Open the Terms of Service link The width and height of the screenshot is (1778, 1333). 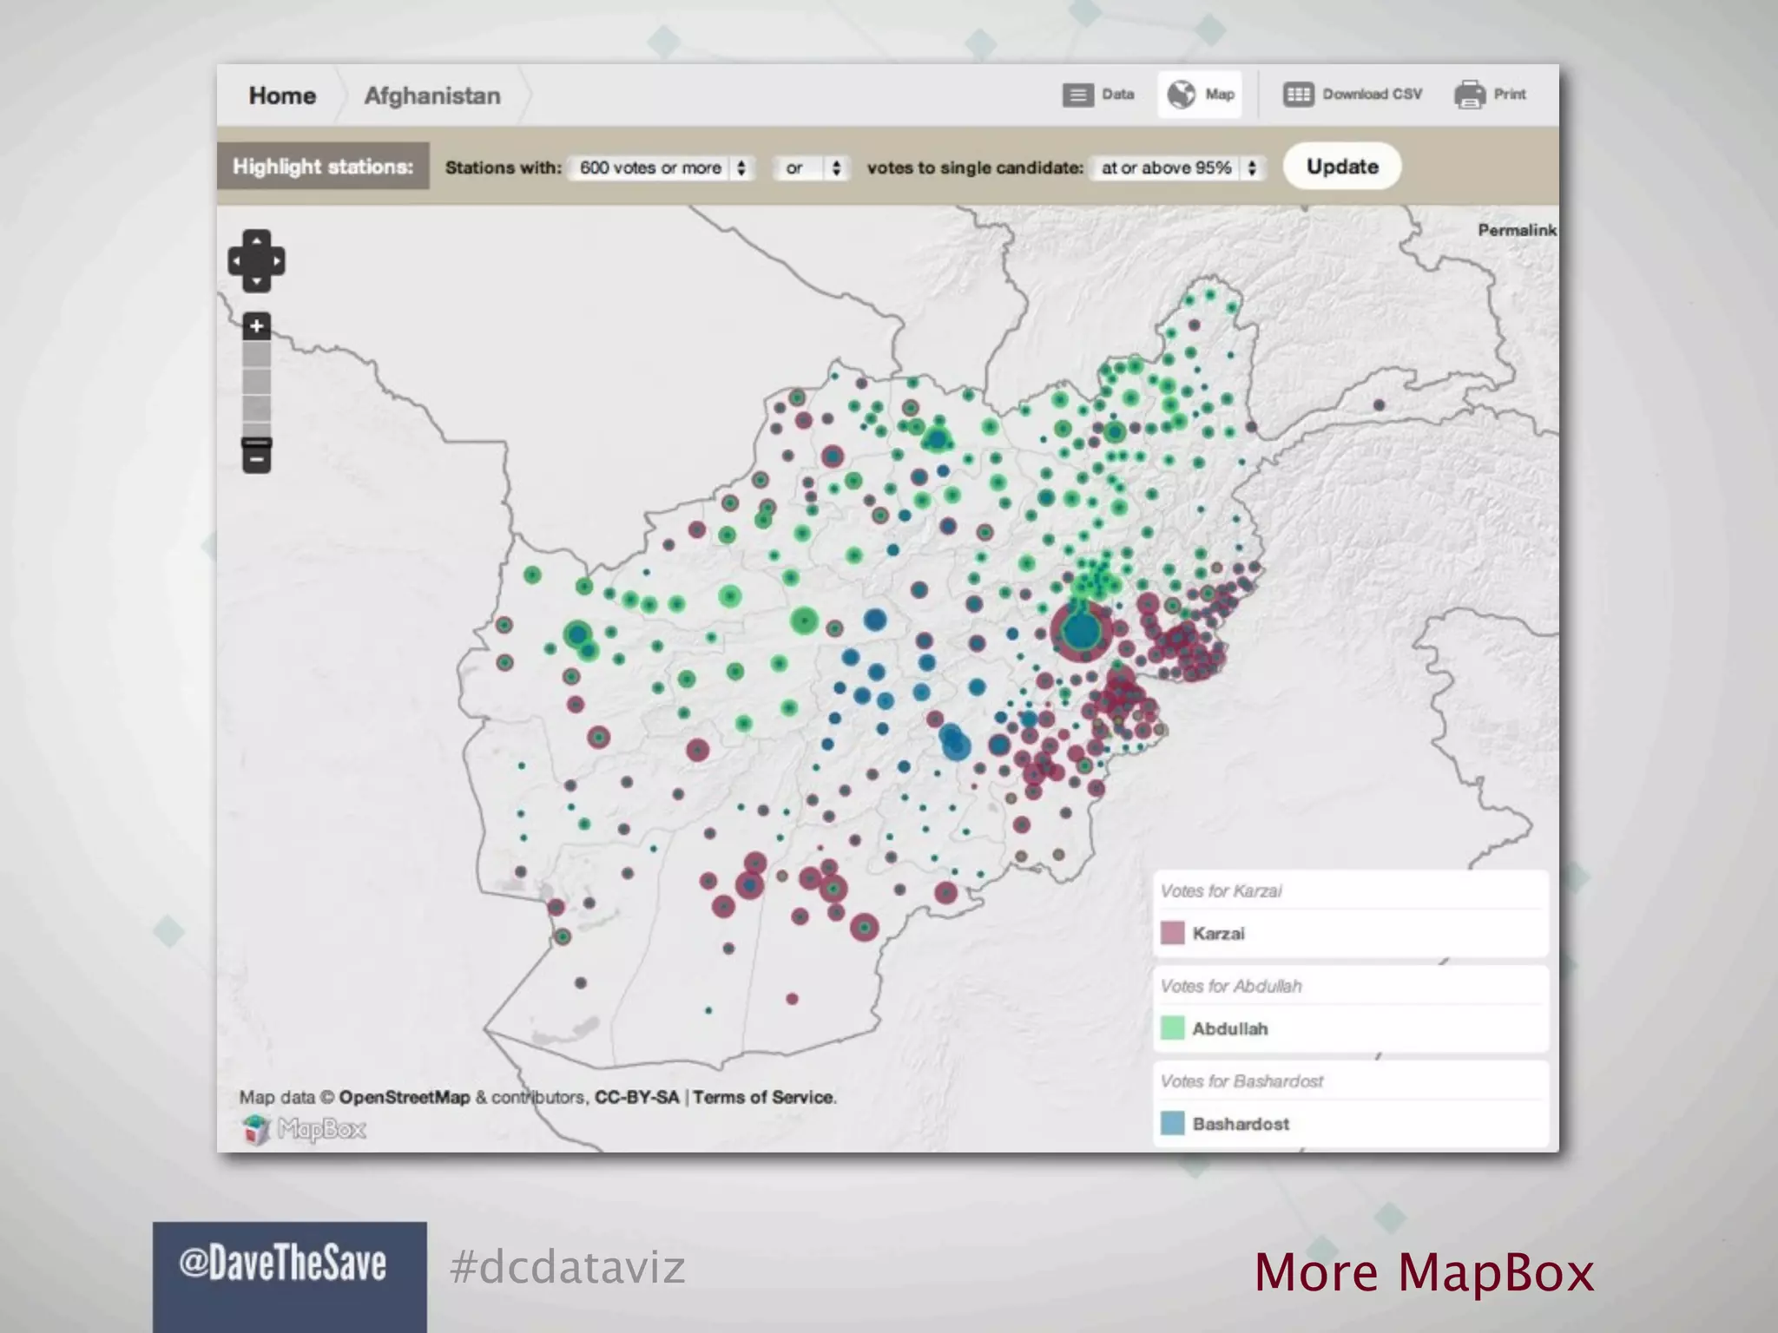(763, 1097)
